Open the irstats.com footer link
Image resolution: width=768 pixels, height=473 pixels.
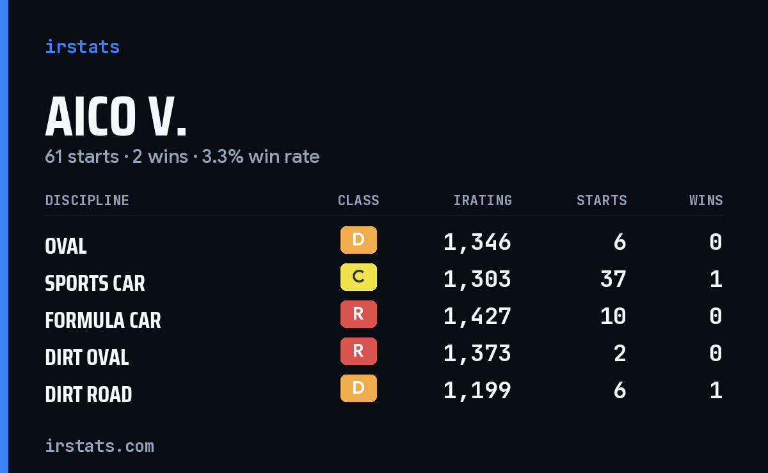[99, 446]
